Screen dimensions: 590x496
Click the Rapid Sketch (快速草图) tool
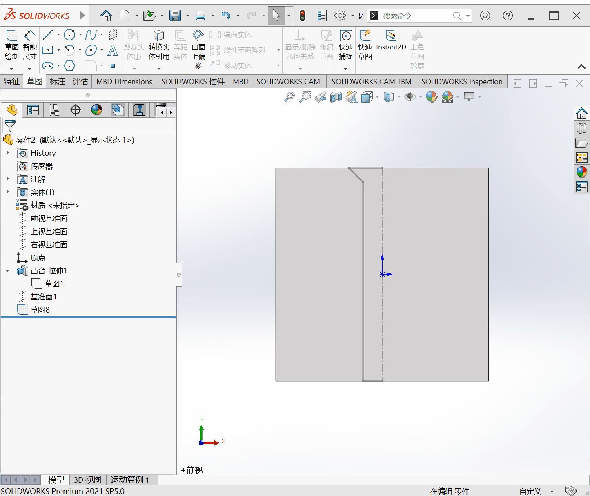click(x=365, y=45)
